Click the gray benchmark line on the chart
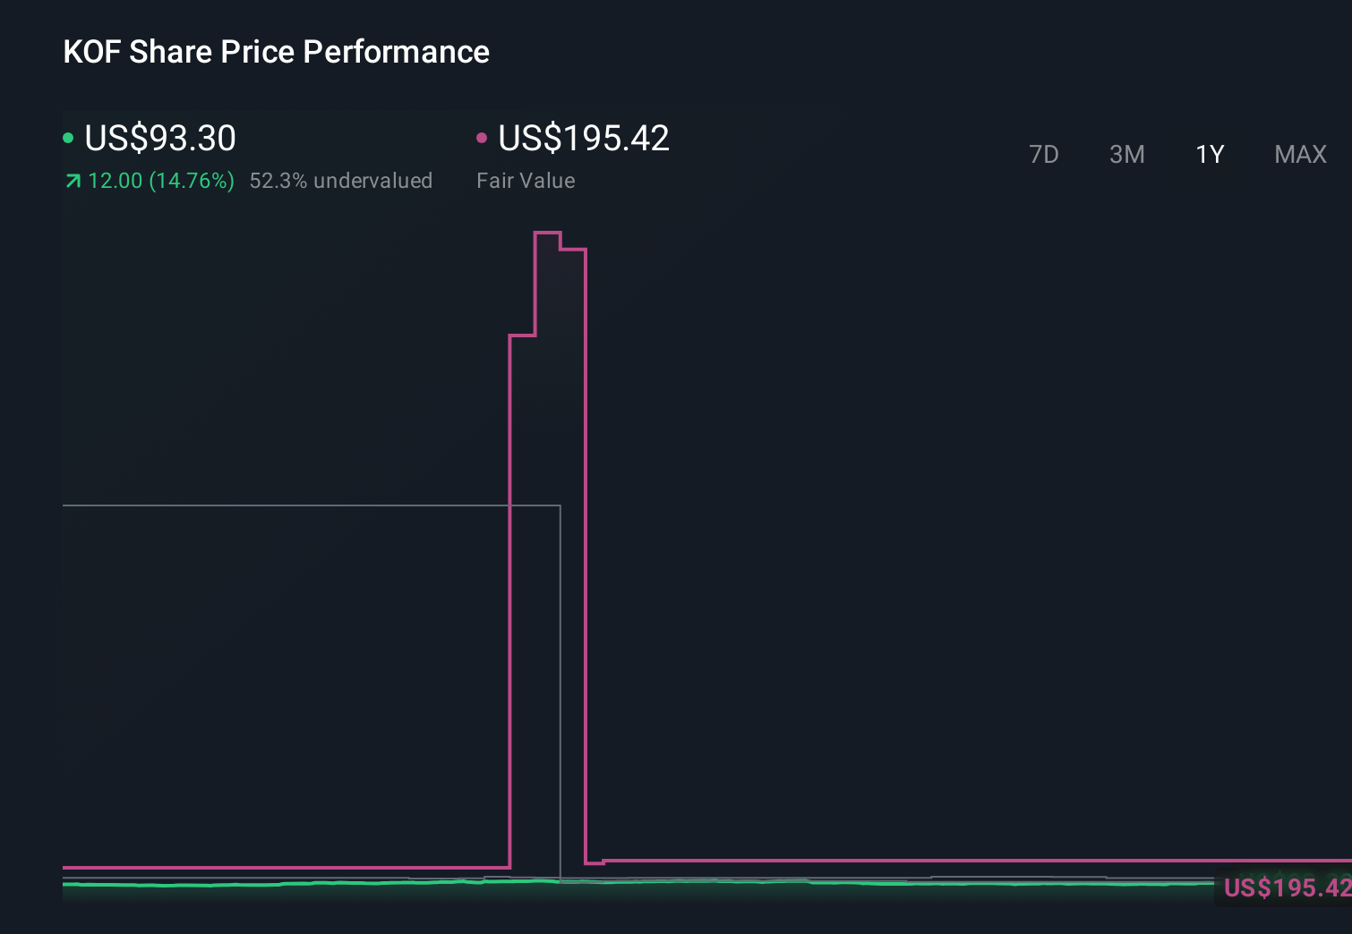 [269, 505]
